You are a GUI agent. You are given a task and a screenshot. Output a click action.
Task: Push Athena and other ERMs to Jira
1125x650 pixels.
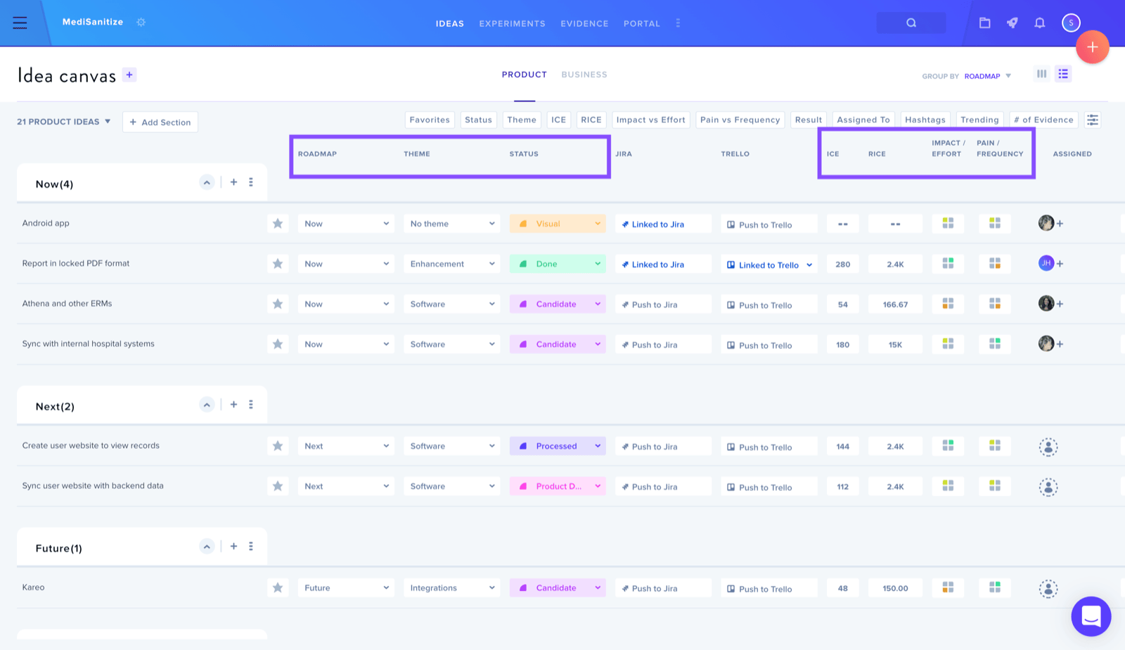click(x=663, y=304)
